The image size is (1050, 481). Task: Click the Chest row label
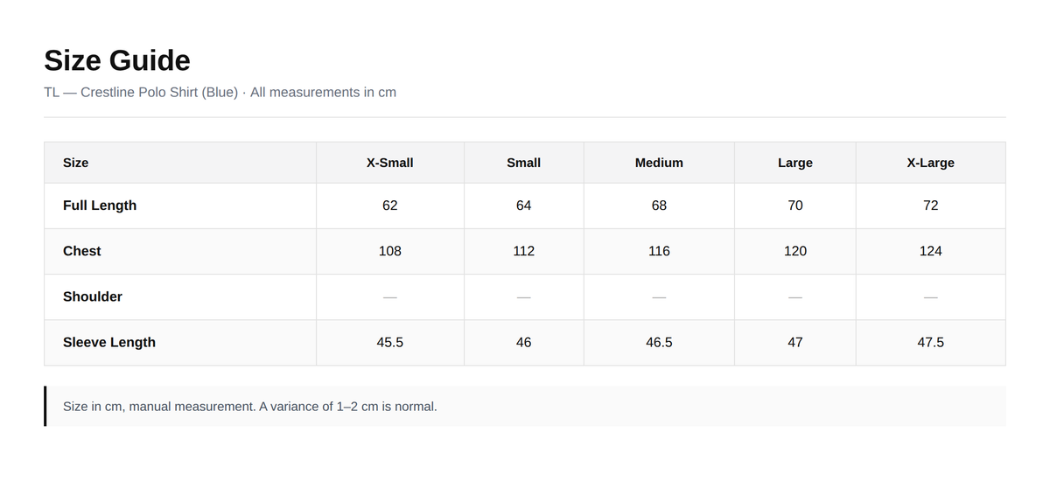[82, 251]
